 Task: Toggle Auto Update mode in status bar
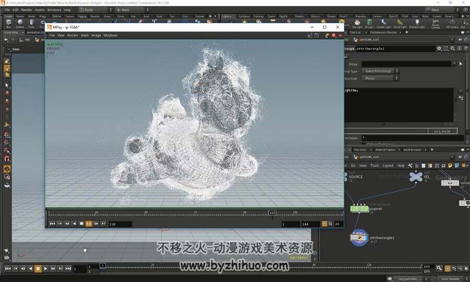click(x=450, y=279)
